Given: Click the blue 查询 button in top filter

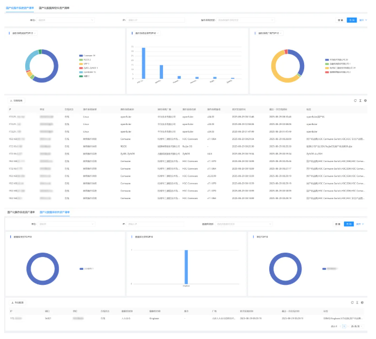Looking at the screenshot, I should coord(351,20).
